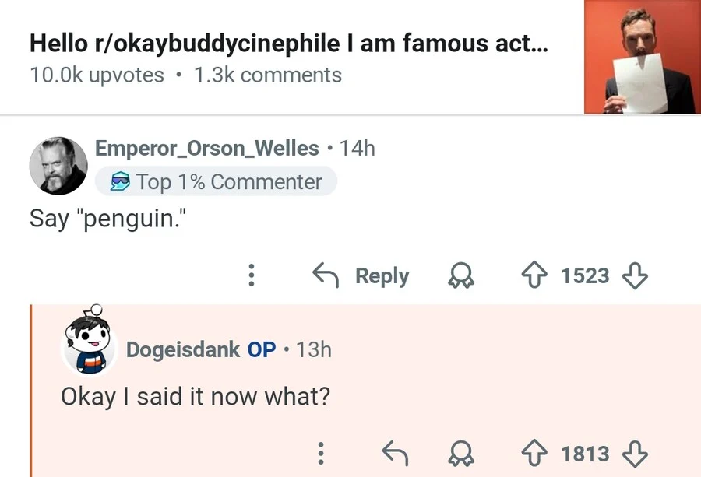Screen dimensions: 701x477
Task: Click the Emperor_Orson_Welles avatar picture
Action: (58, 166)
